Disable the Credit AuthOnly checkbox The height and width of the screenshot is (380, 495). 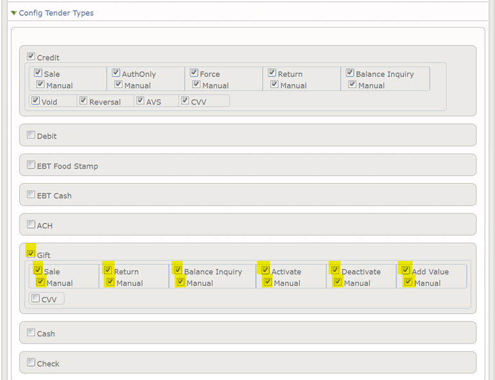coord(116,73)
